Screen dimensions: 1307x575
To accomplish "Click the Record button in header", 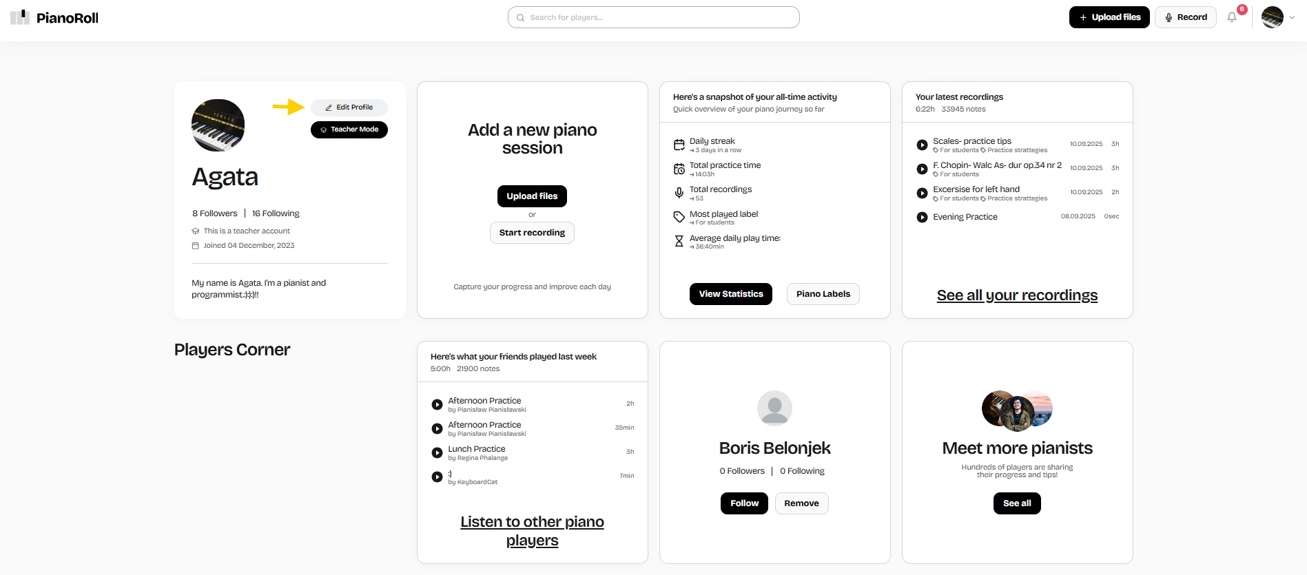I will tap(1185, 17).
